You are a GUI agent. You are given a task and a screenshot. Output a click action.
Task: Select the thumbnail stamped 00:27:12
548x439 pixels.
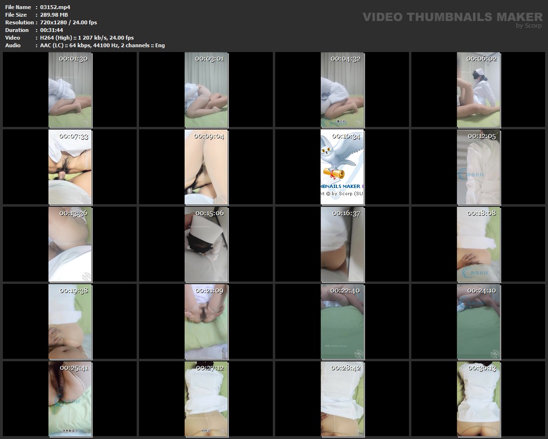[x=206, y=399]
